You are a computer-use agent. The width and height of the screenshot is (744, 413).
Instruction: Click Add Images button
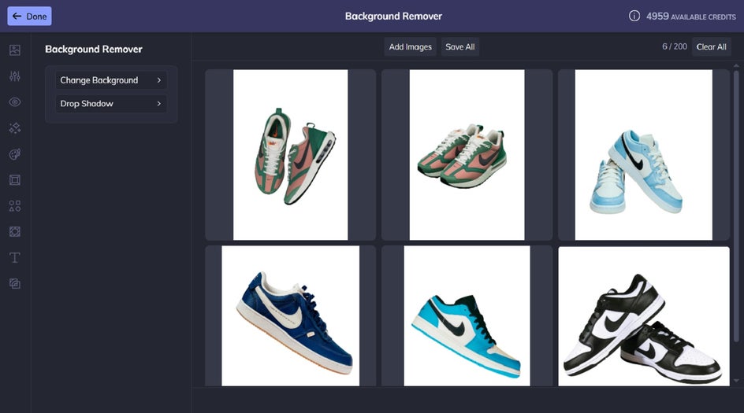coord(411,47)
